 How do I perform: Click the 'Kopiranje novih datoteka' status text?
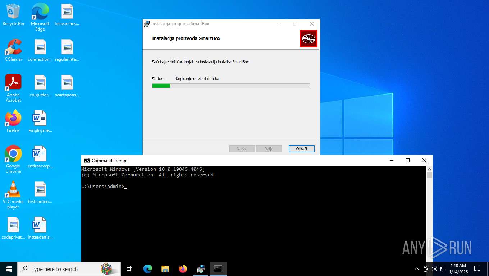point(197,79)
